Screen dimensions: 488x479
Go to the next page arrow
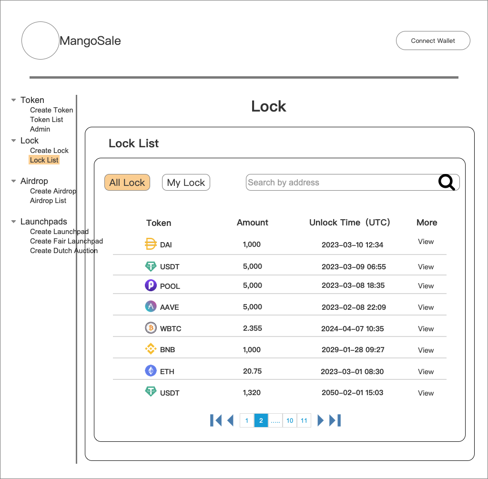321,420
